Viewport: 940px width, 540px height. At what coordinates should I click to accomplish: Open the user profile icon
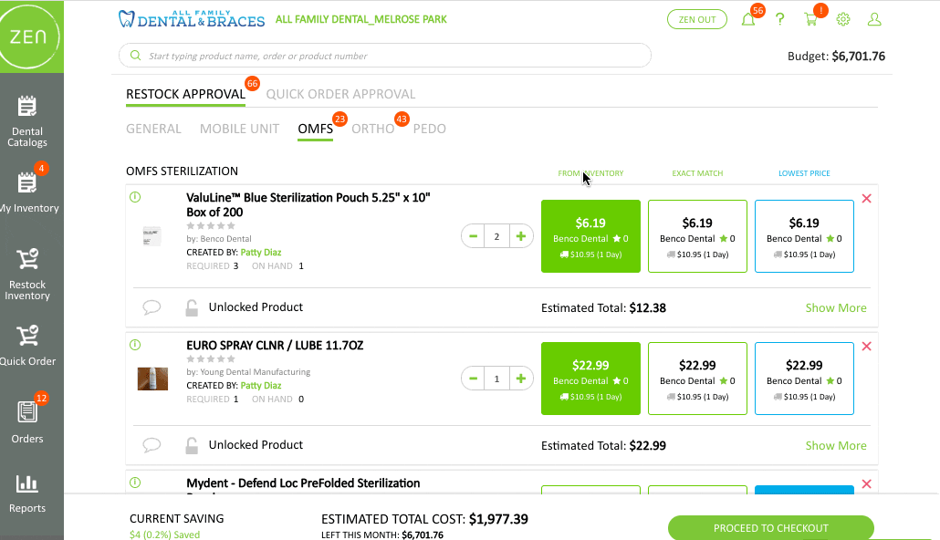click(x=874, y=19)
